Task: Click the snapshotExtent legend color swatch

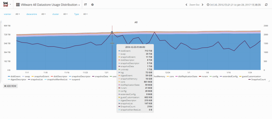Action: click(x=33, y=76)
